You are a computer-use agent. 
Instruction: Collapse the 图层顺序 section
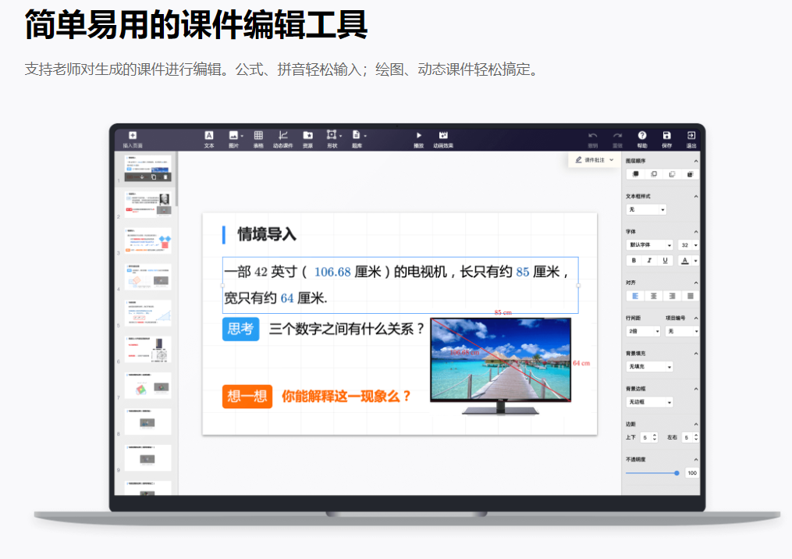[695, 161]
